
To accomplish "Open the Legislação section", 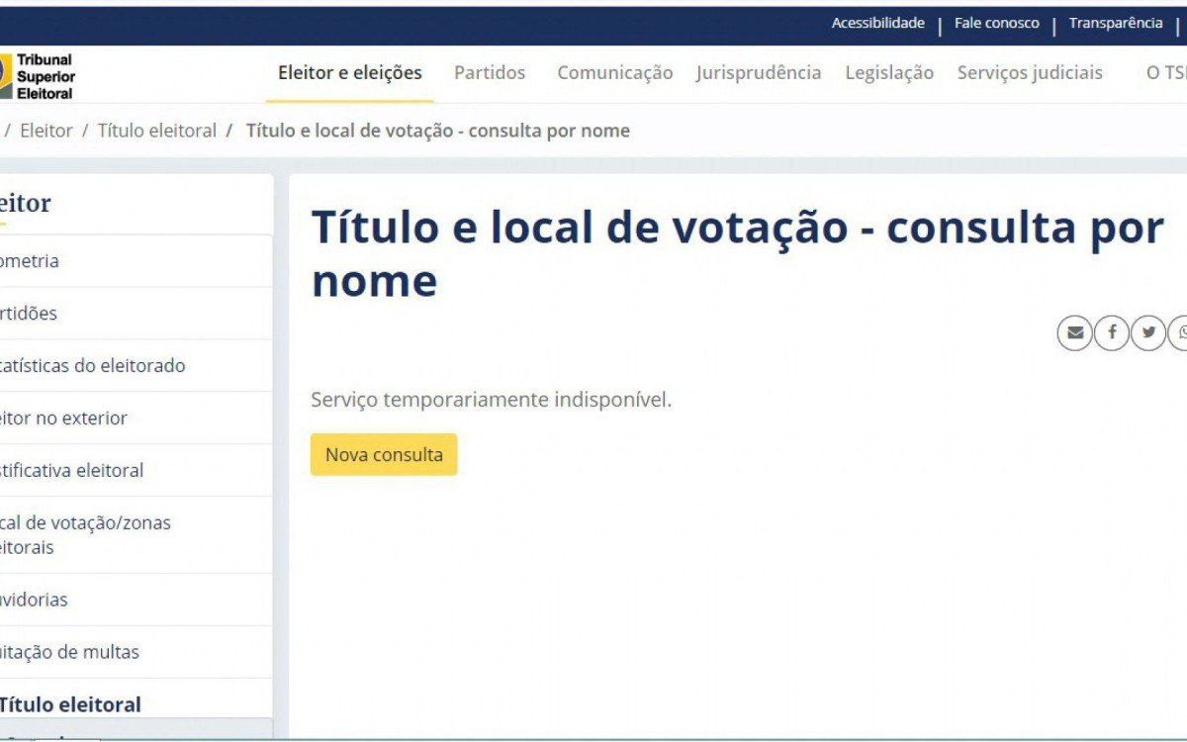I will 888,72.
